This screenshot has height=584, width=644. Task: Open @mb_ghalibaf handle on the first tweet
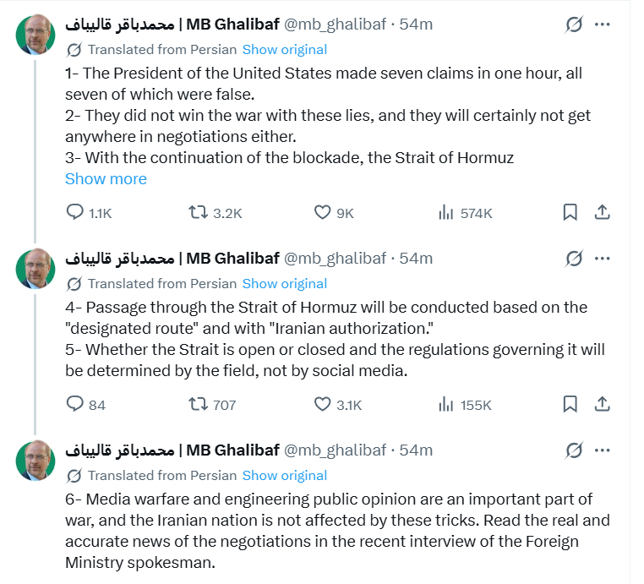334,25
